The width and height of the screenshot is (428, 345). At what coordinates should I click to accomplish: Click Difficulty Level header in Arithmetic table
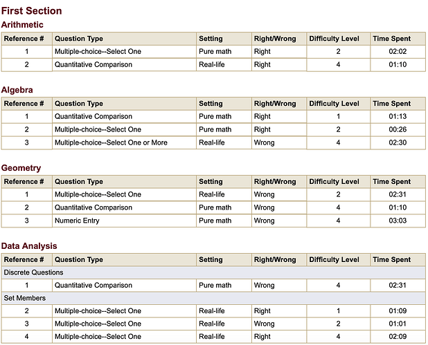pos(334,39)
